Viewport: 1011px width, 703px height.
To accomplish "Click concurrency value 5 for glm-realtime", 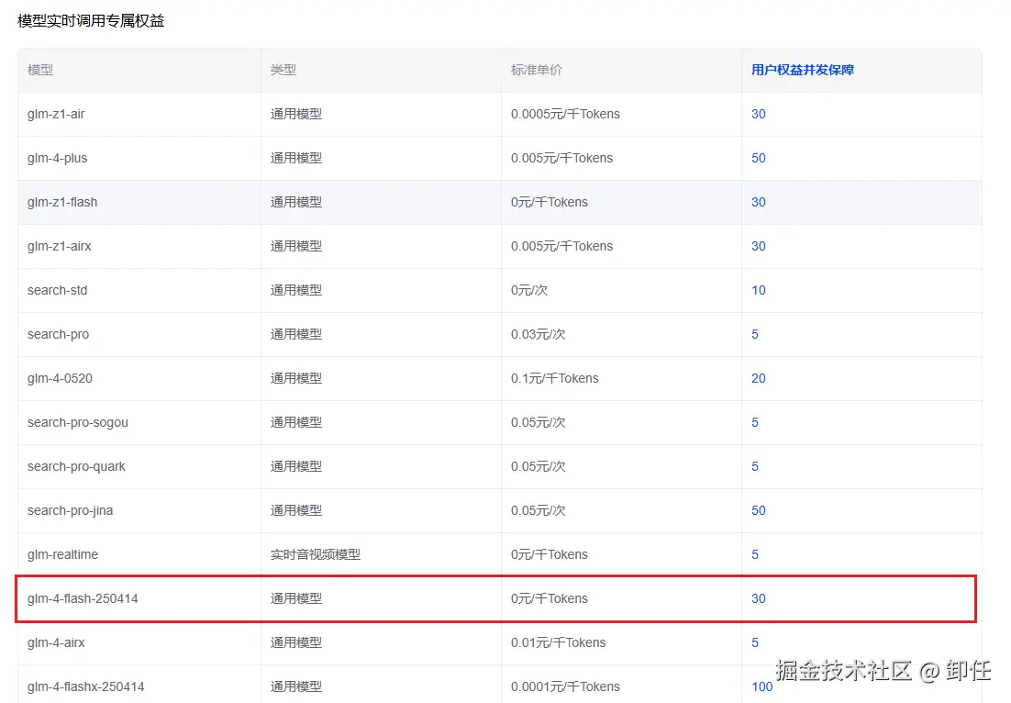I will 755,554.
